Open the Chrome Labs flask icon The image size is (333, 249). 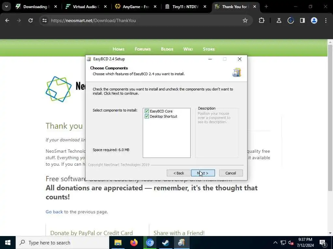(279, 20)
